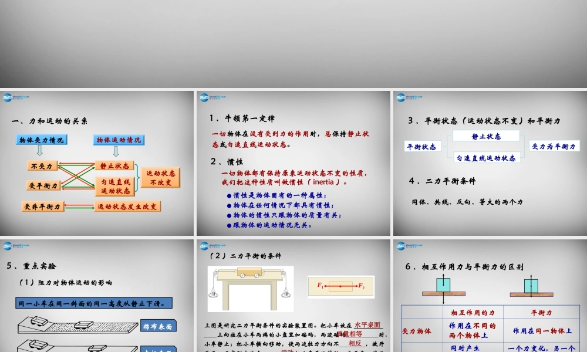The width and height of the screenshot is (587, 352).
Task: Click the orange 受非平衡力 box
Action: point(43,207)
